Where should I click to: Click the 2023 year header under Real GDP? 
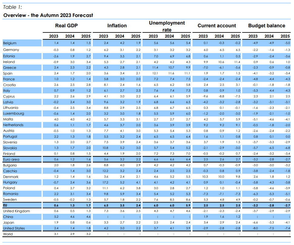54,36
